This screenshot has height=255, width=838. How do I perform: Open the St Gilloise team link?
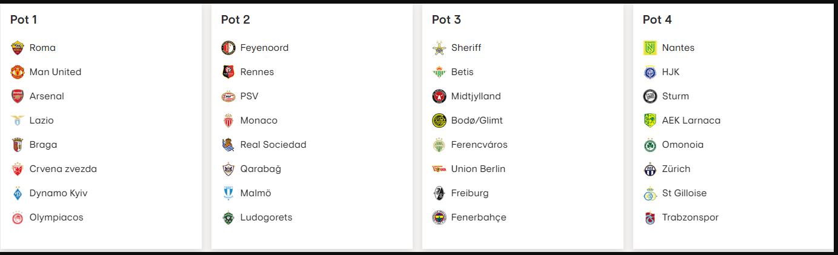[684, 193]
